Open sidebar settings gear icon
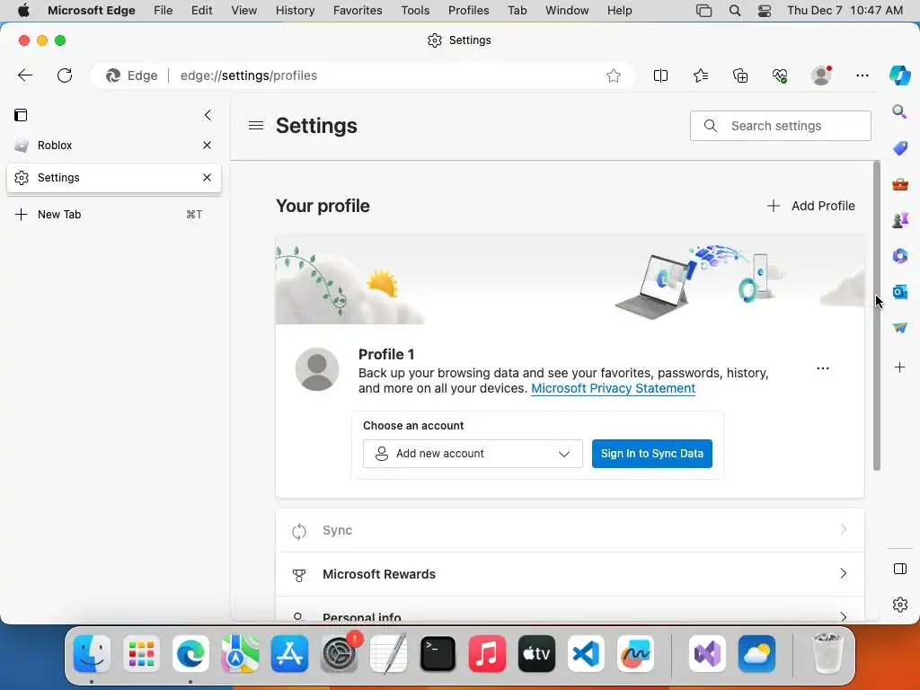 pos(900,605)
